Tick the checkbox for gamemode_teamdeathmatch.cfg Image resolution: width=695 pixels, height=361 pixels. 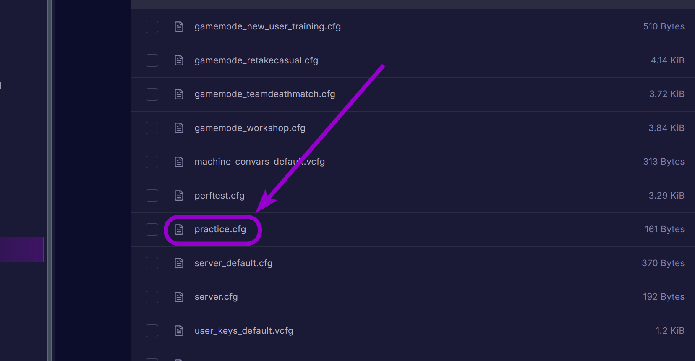[x=152, y=94]
